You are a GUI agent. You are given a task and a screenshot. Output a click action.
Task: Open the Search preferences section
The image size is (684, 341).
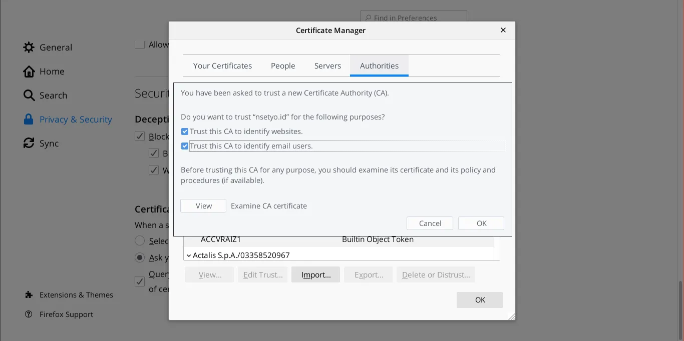tap(54, 95)
